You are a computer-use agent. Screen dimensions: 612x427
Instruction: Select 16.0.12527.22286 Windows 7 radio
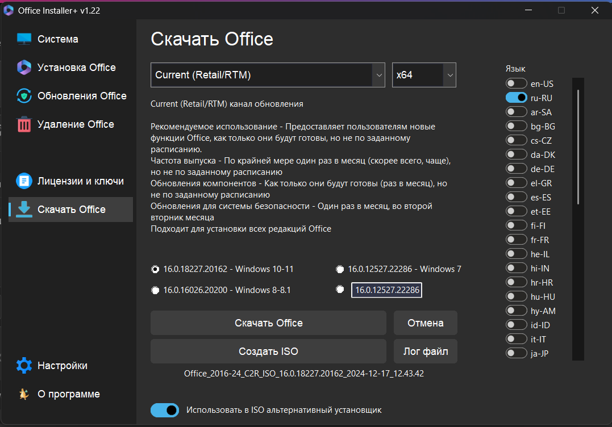(x=340, y=269)
